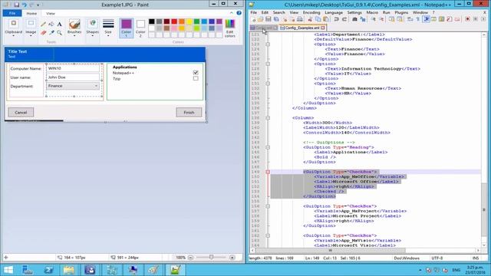Click the Dos\Windows entry in the status bar

click(407, 258)
